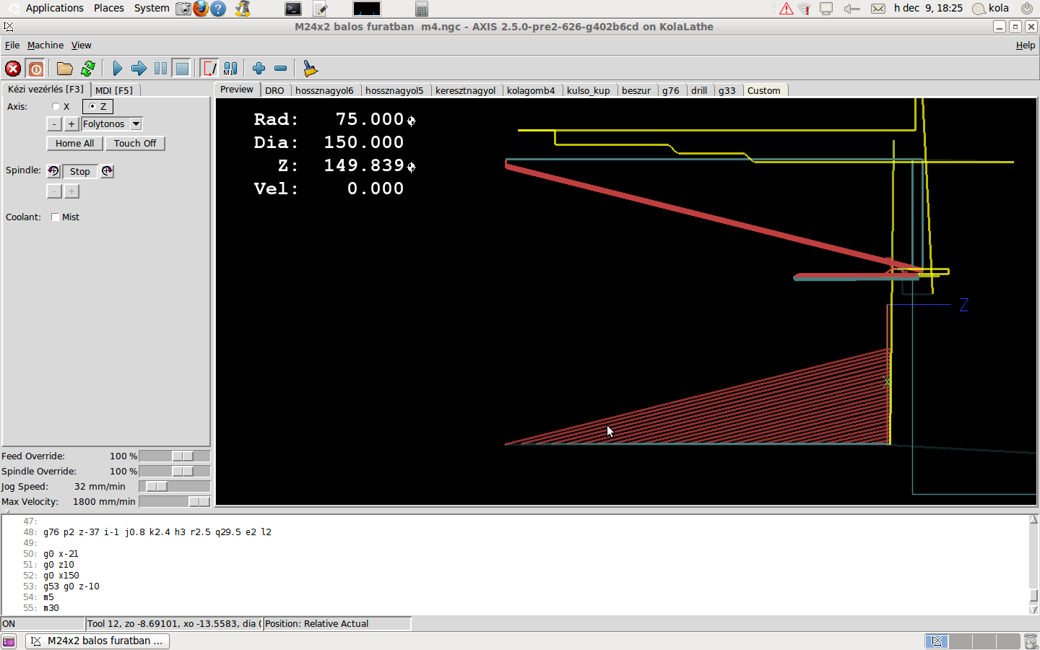Adjust the Feed Override slider
The image size is (1040, 650).
[183, 456]
